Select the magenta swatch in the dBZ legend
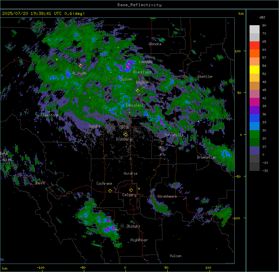 (254, 102)
